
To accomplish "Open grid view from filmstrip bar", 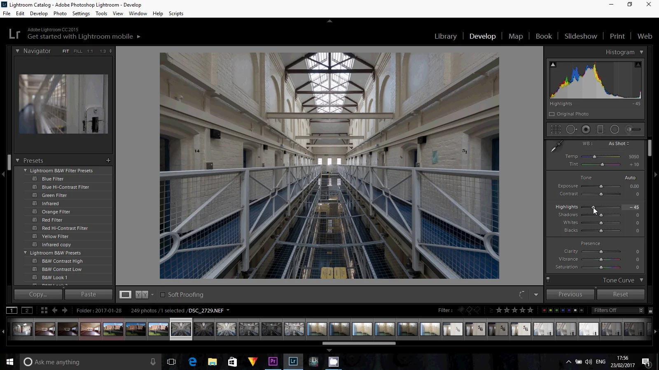I will pyautogui.click(x=44, y=310).
